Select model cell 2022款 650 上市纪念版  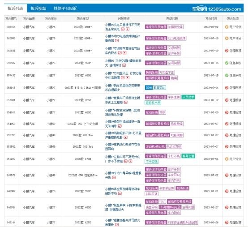(83, 124)
